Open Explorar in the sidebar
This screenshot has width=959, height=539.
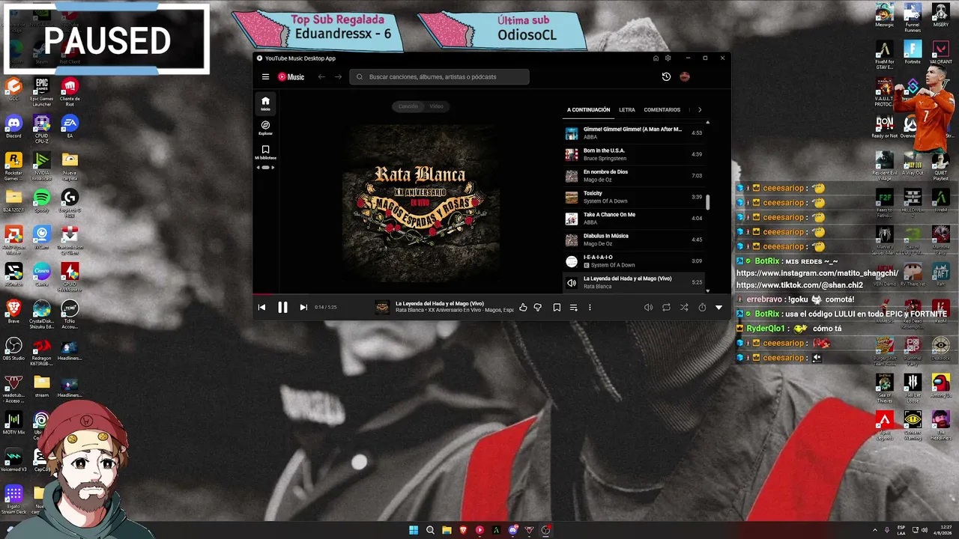(265, 128)
